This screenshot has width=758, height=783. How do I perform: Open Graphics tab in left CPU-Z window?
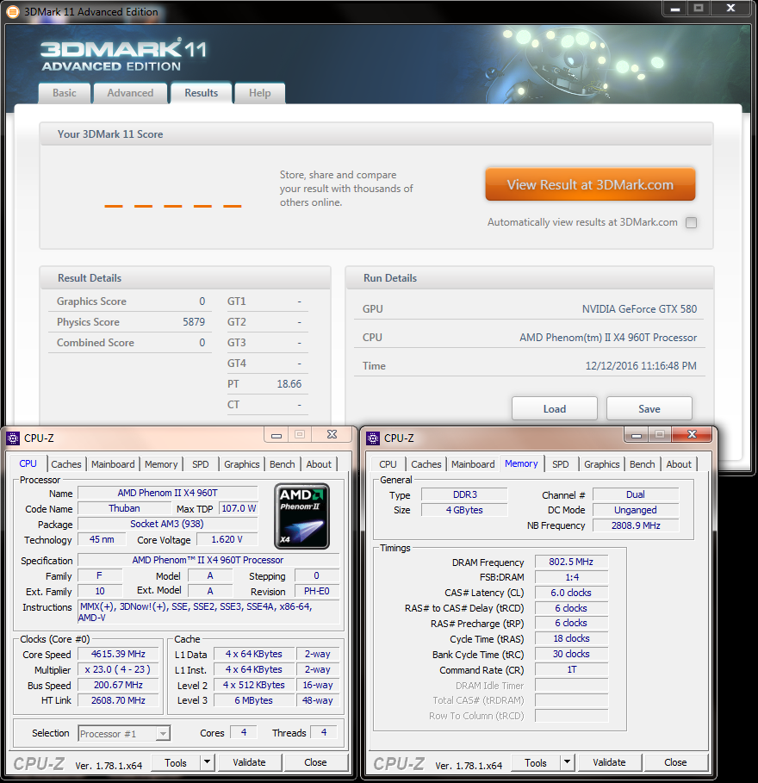tap(242, 464)
